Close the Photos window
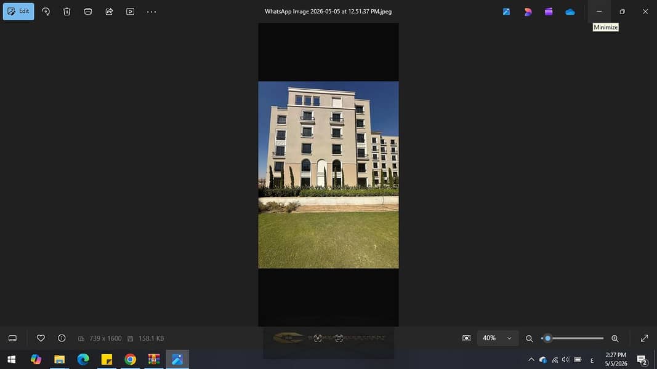 (x=645, y=12)
